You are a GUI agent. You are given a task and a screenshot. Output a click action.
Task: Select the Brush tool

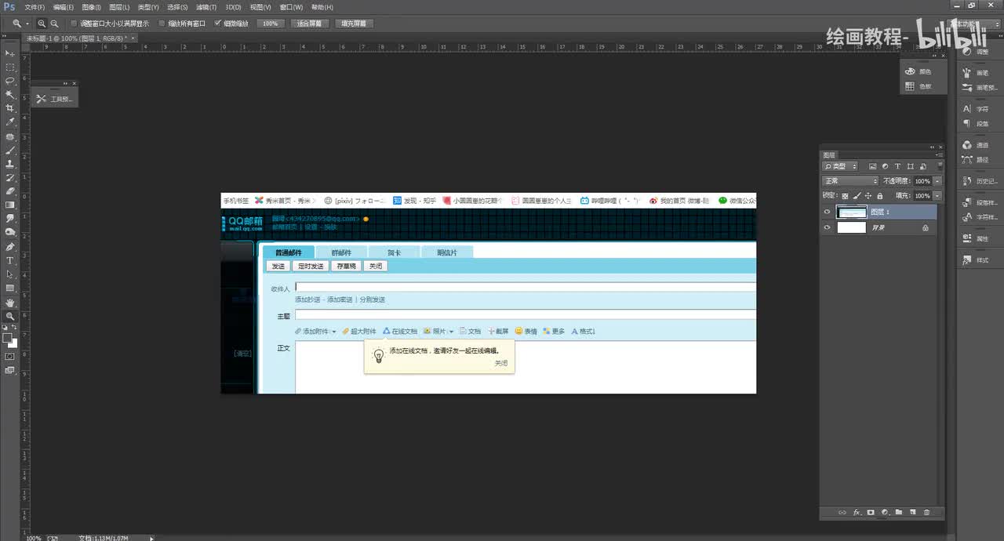point(10,150)
